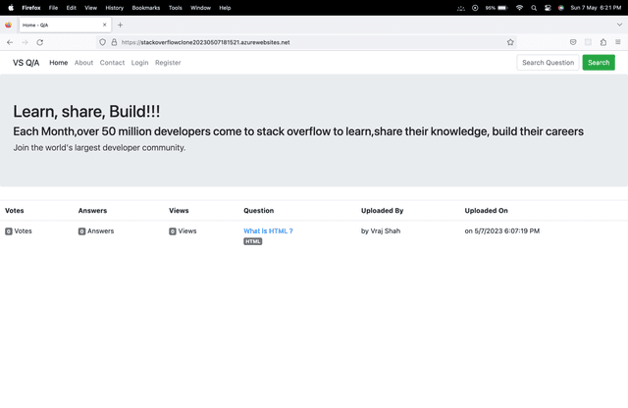Click the Save to Pocket icon

(x=573, y=42)
